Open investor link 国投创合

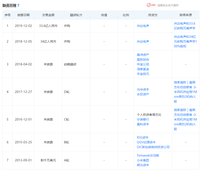pos(143,60)
